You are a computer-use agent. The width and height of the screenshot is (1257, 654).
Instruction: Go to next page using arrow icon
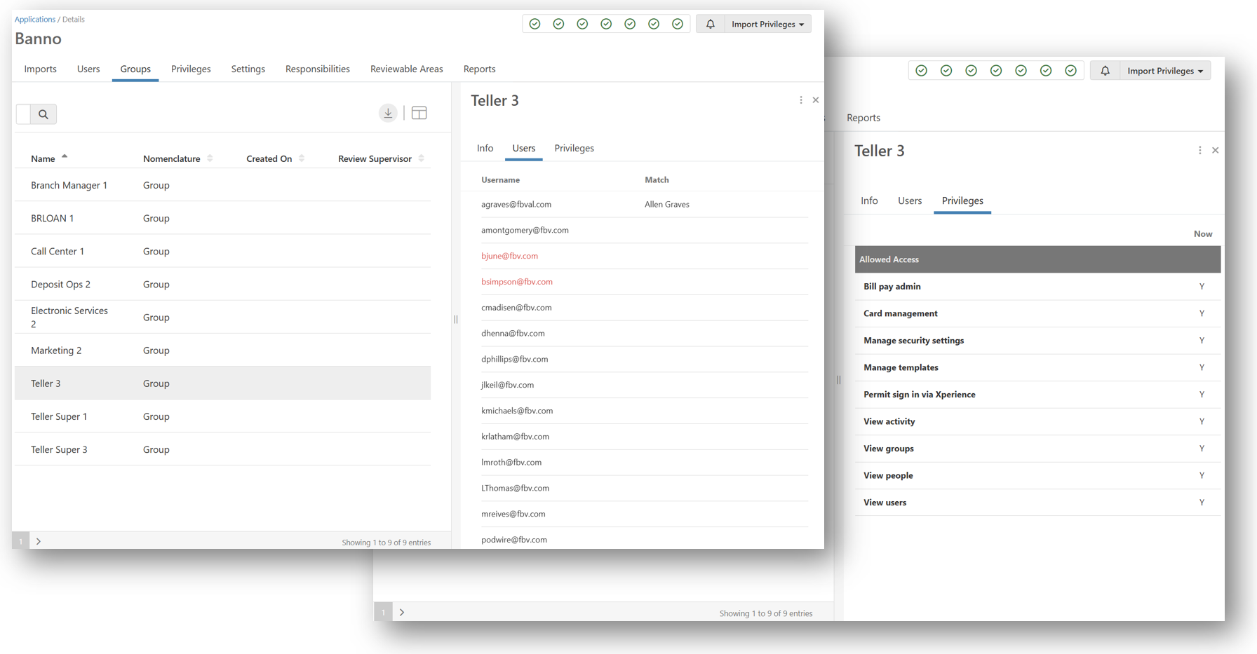(39, 541)
